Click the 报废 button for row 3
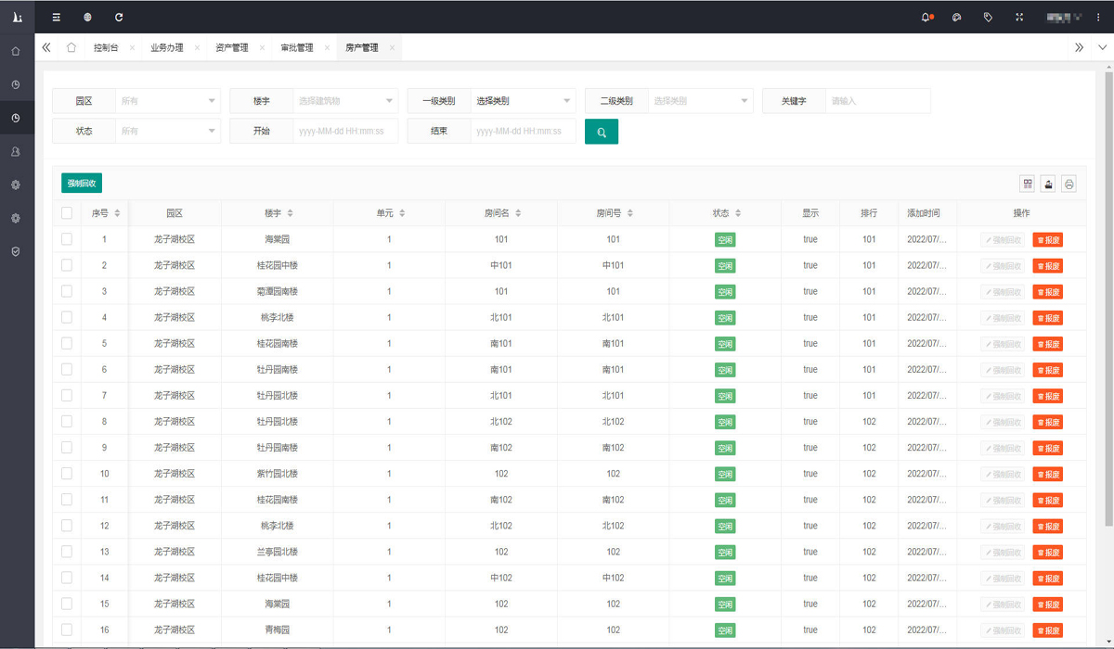Viewport: 1114px width, 649px height. tap(1047, 292)
